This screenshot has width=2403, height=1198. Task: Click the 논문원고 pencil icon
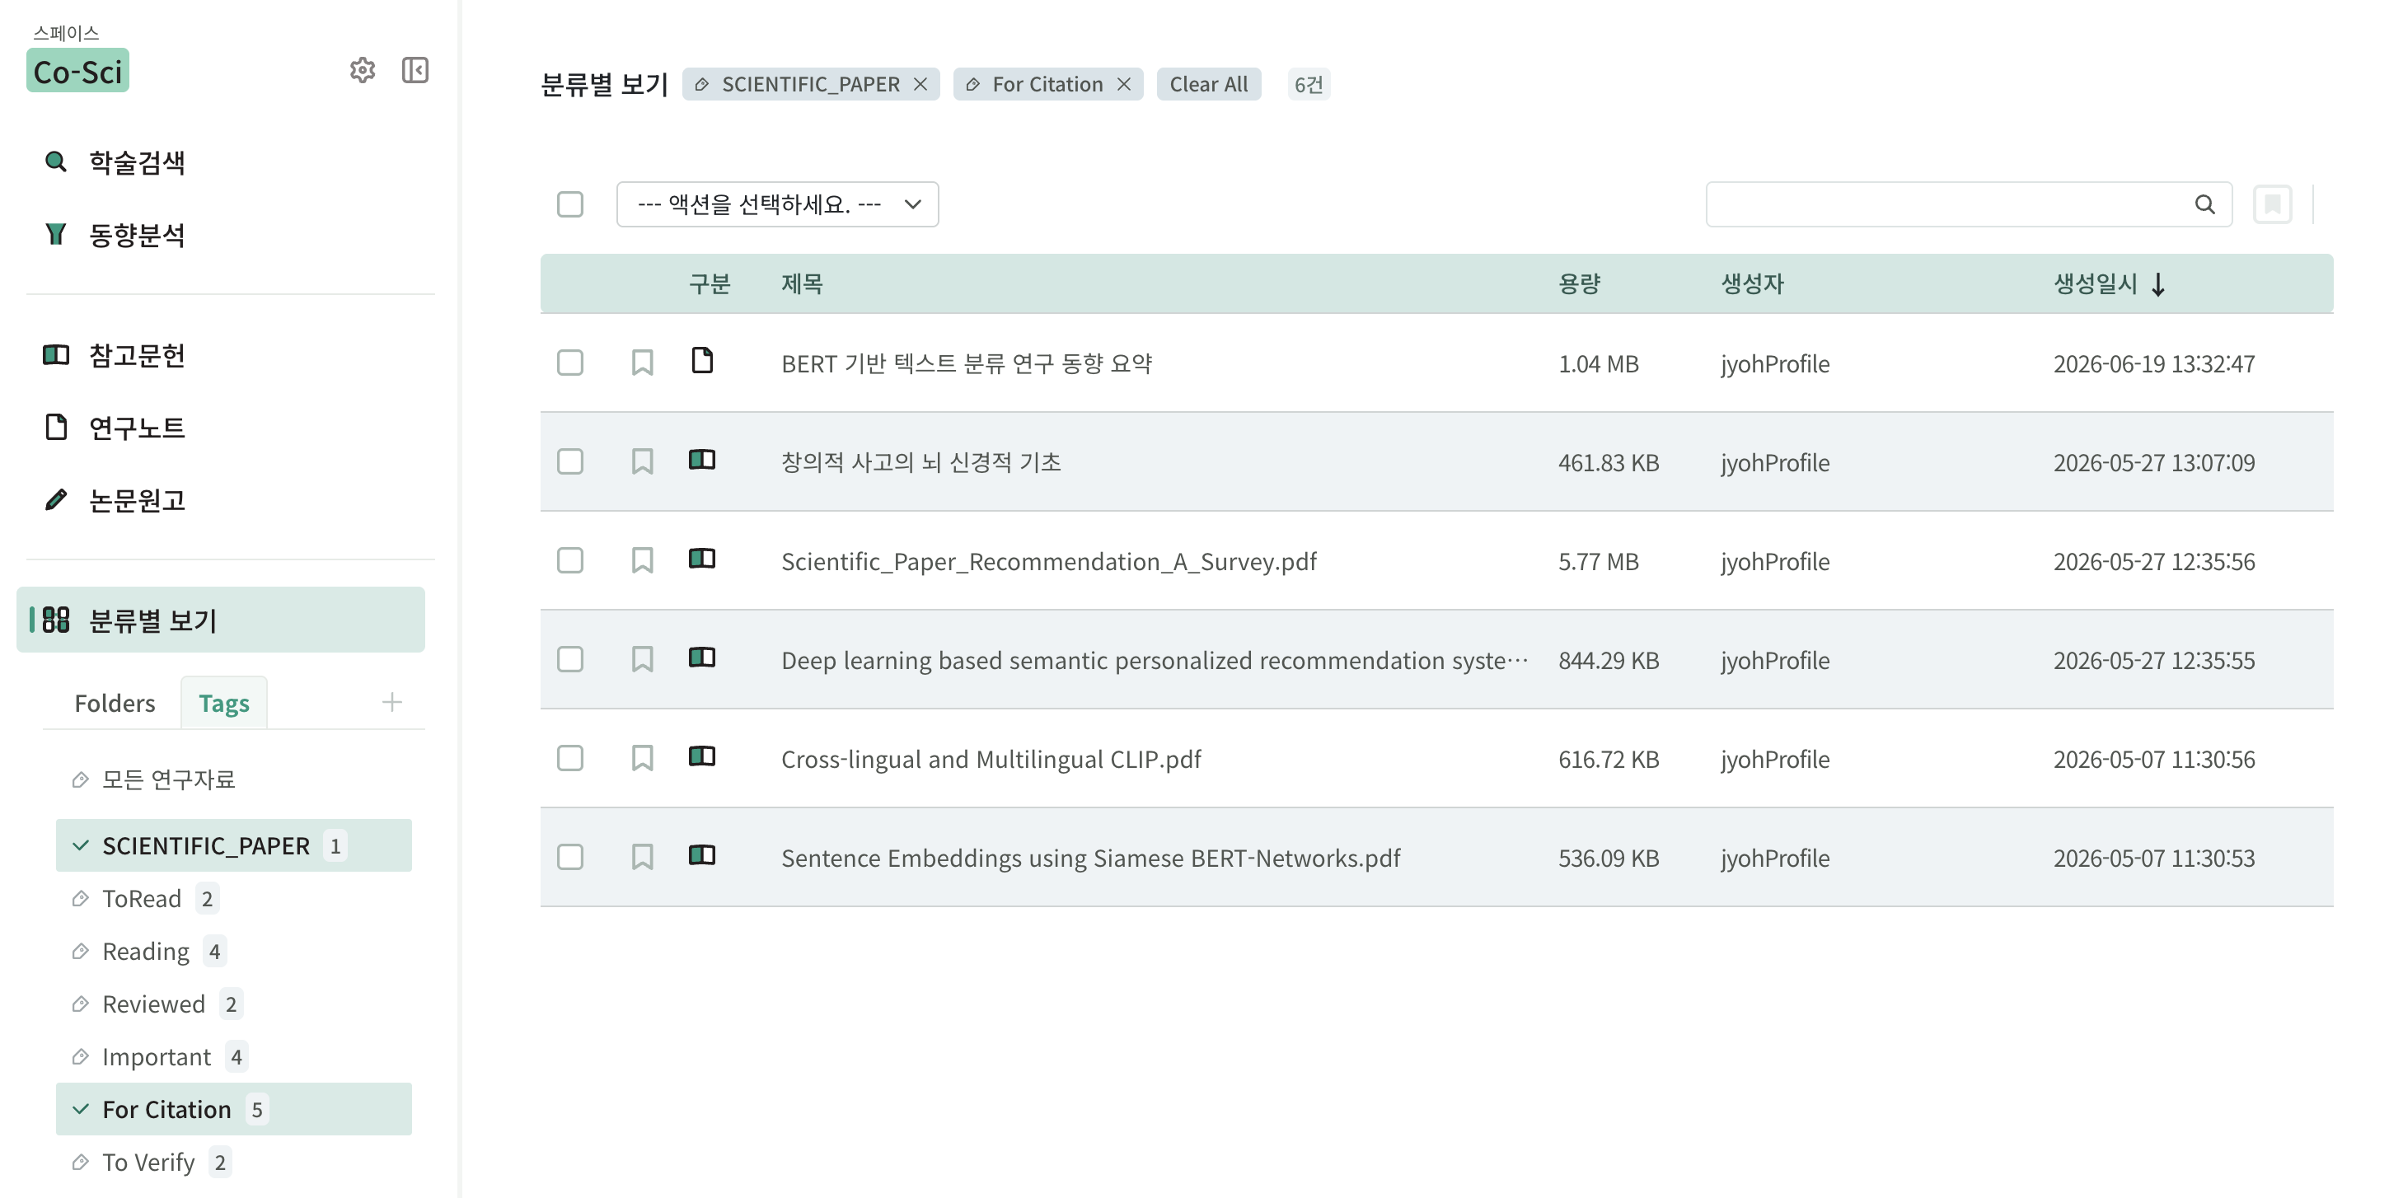coord(56,500)
